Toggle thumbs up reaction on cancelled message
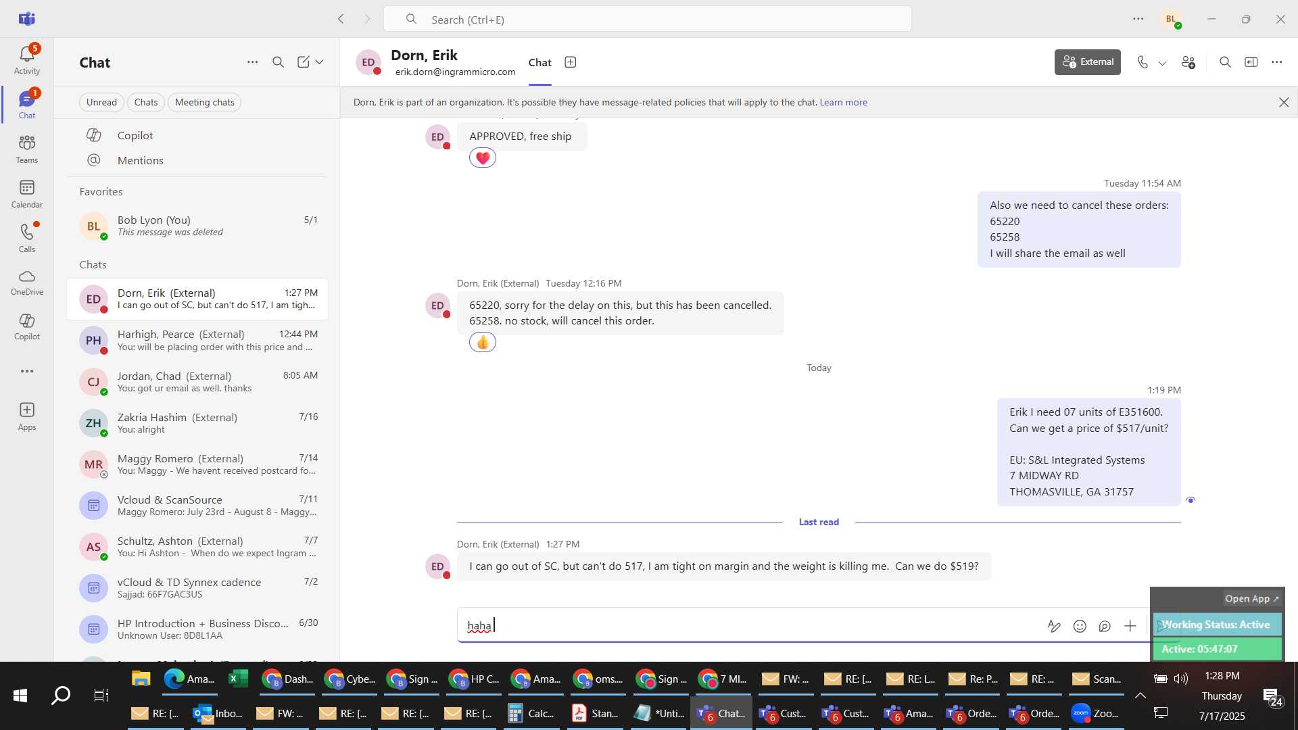 point(483,342)
